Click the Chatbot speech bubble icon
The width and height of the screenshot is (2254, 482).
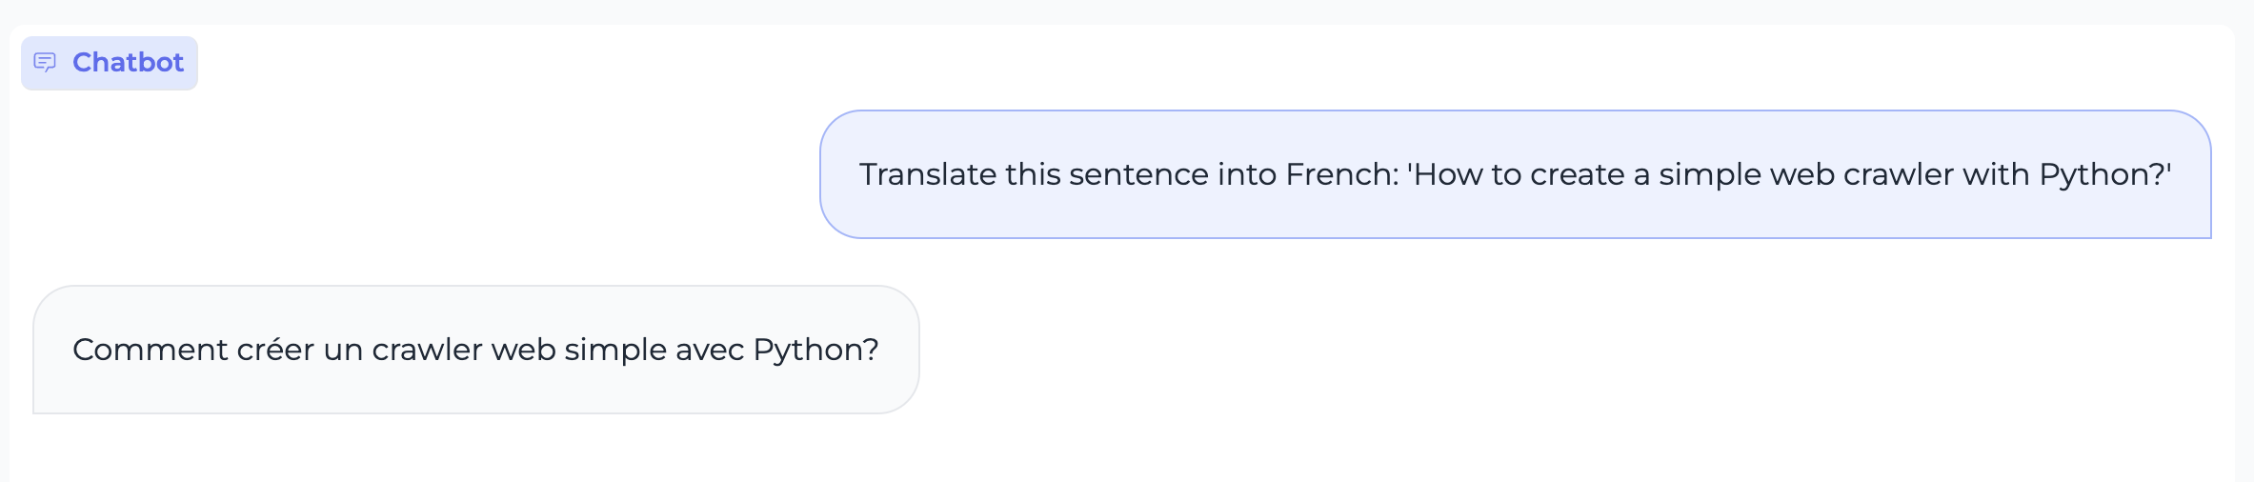[45, 63]
